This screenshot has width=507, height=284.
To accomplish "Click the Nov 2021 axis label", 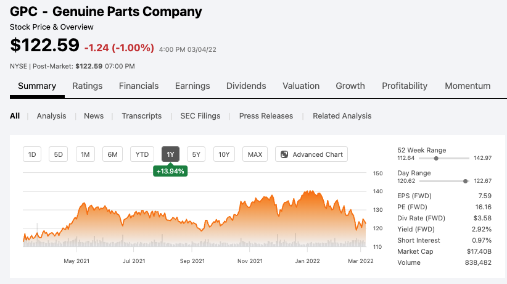I will tap(250, 261).
